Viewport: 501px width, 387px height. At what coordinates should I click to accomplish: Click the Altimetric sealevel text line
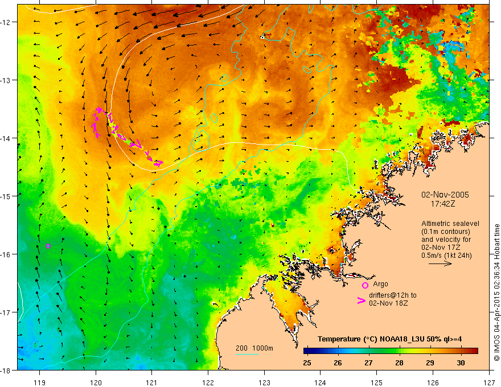pos(450,224)
